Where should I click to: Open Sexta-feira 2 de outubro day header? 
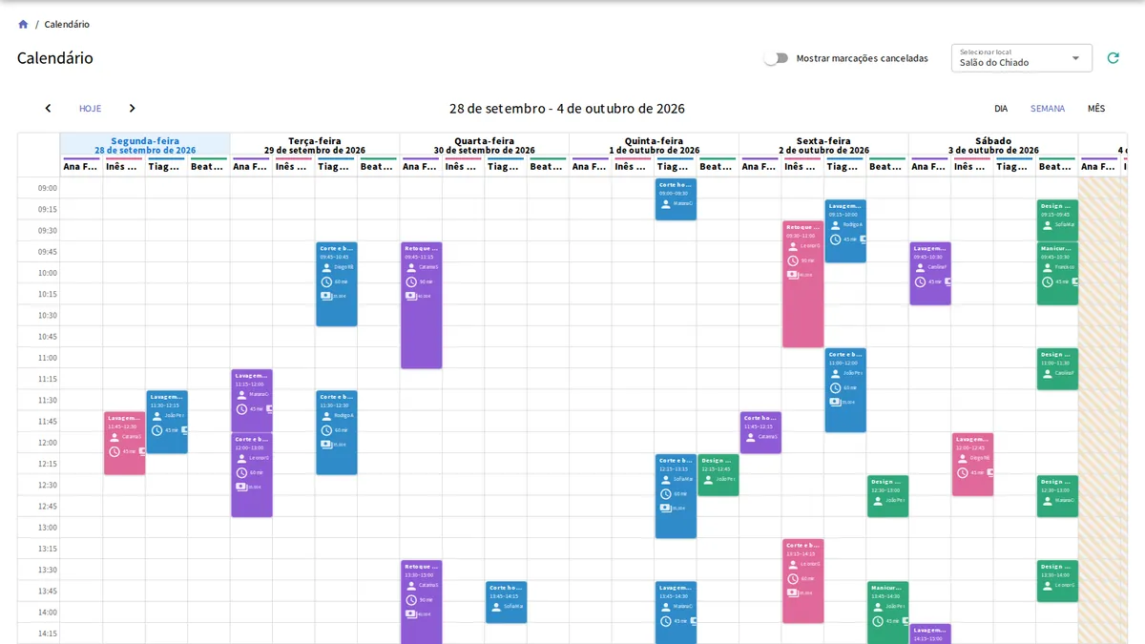(x=823, y=145)
